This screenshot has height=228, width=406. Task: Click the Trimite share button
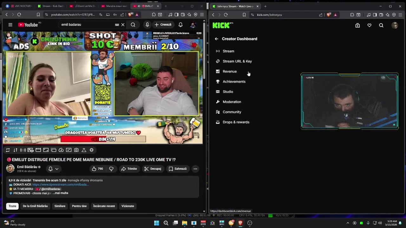(129, 169)
